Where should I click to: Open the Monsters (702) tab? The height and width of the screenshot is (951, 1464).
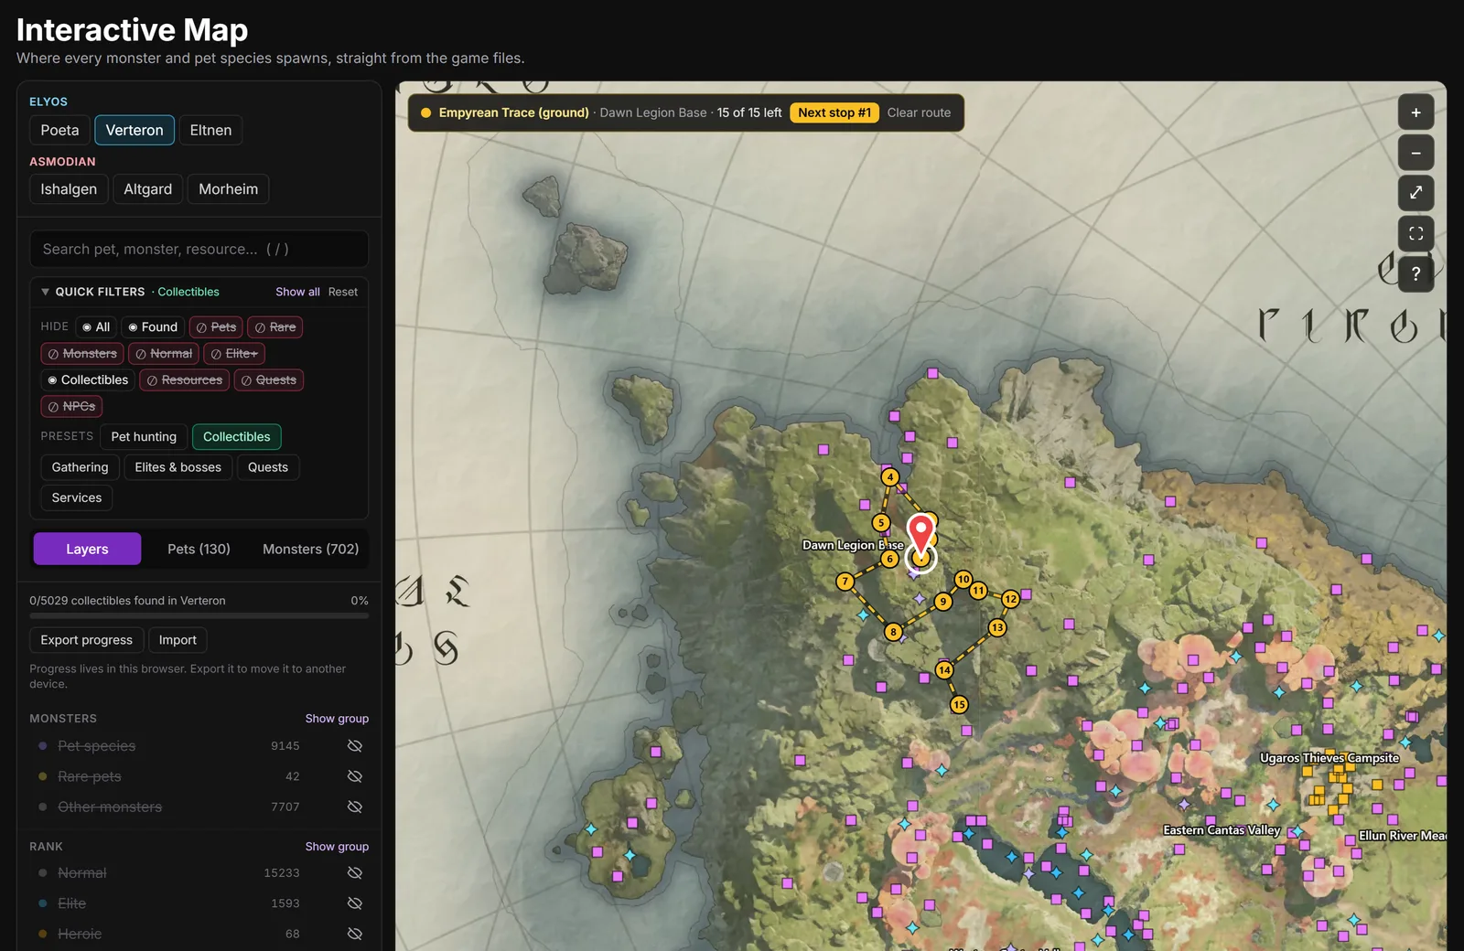(x=310, y=549)
